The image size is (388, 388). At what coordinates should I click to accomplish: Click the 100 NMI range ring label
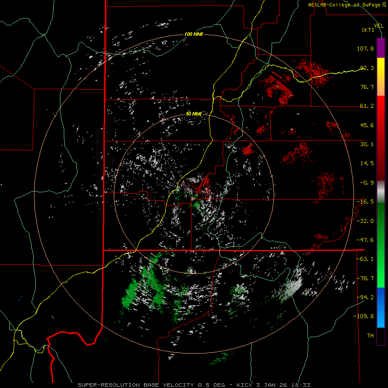coord(194,34)
